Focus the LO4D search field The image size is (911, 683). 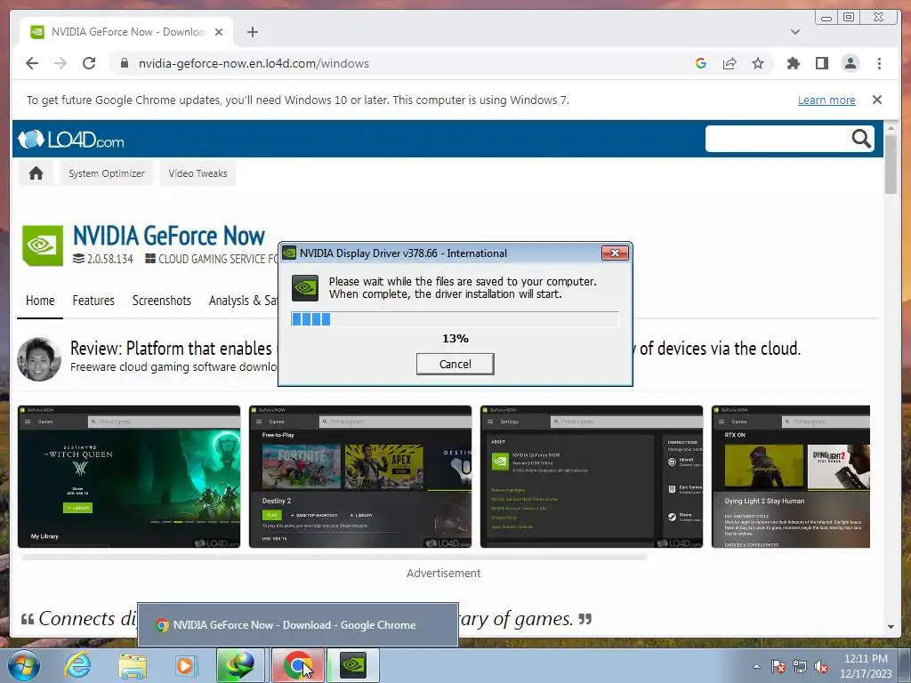point(778,138)
